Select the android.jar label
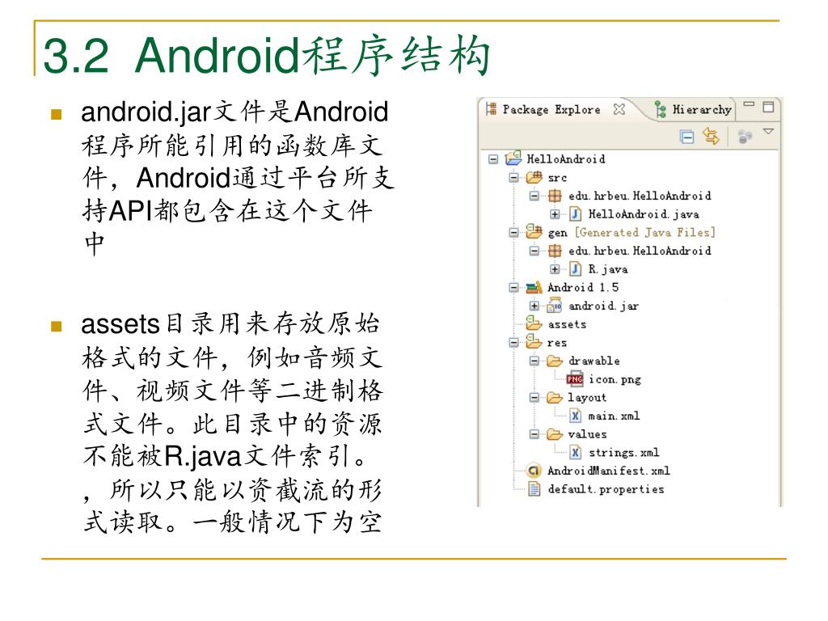 pyautogui.click(x=603, y=306)
